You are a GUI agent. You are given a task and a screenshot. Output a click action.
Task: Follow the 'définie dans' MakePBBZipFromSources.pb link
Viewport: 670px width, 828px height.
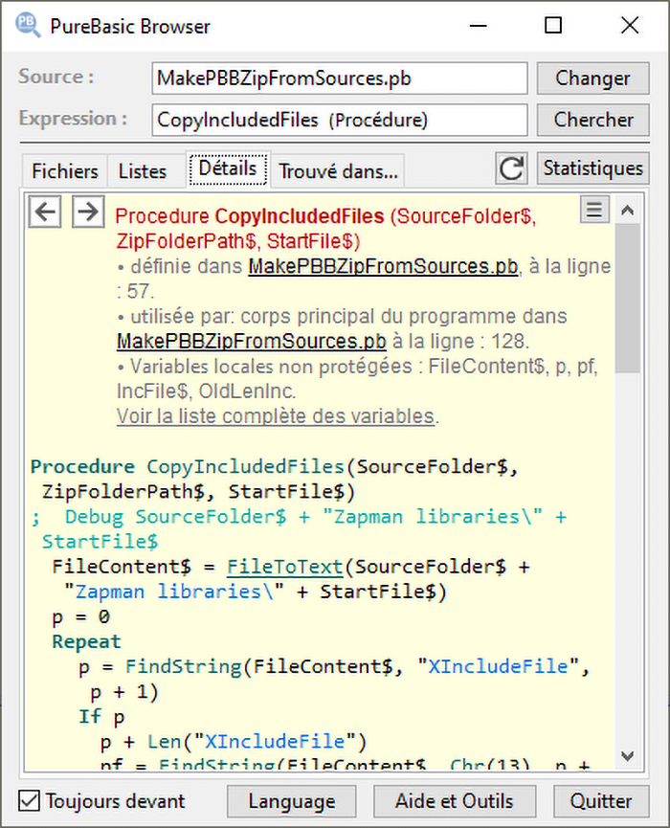[383, 266]
